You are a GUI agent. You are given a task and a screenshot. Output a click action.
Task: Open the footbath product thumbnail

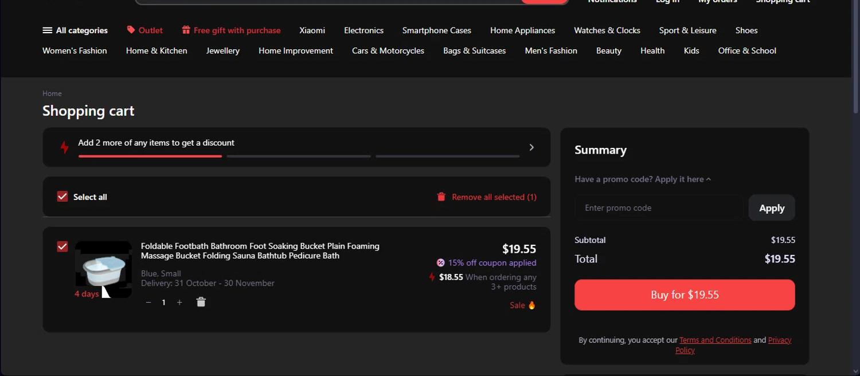tap(104, 268)
